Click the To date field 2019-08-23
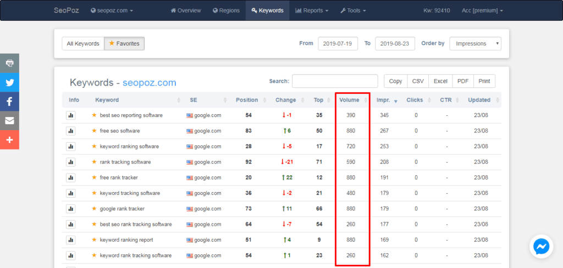The image size is (563, 268). click(395, 44)
